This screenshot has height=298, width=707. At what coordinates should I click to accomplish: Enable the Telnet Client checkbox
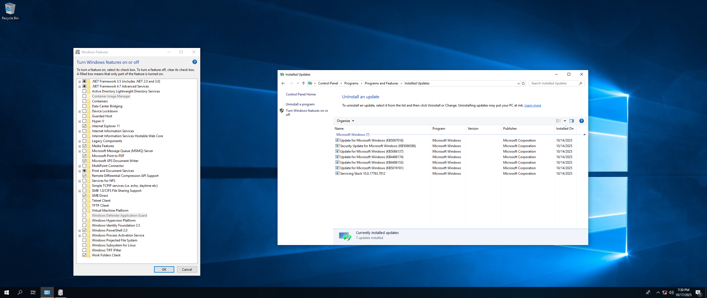click(85, 201)
